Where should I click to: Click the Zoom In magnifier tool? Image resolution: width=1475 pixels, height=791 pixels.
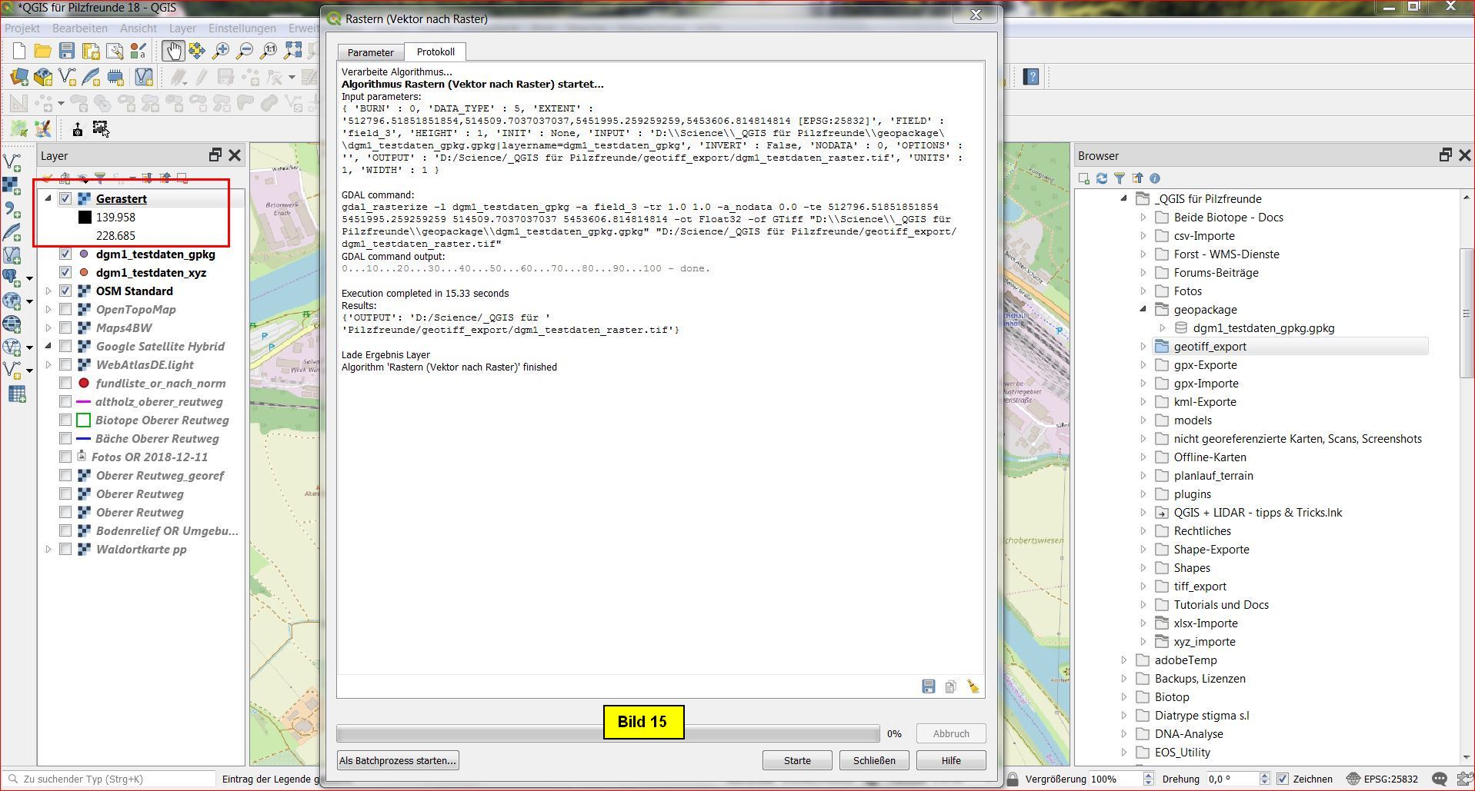[x=221, y=52]
